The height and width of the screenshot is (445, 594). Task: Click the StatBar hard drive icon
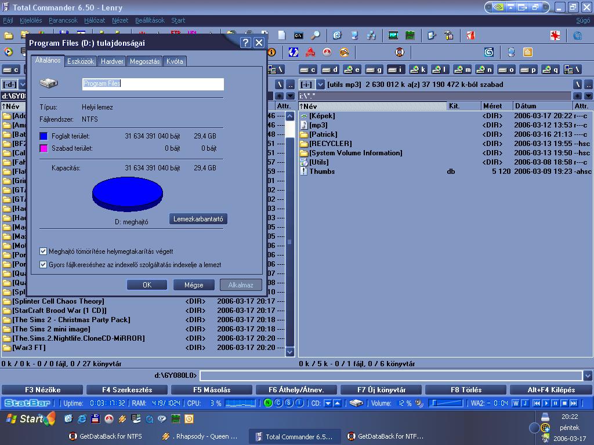point(356,403)
